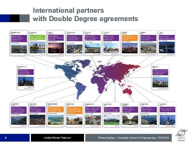Screen dimensions: 192x144
Task: Open the Shenzhen night tower photo
Action: point(167,120)
